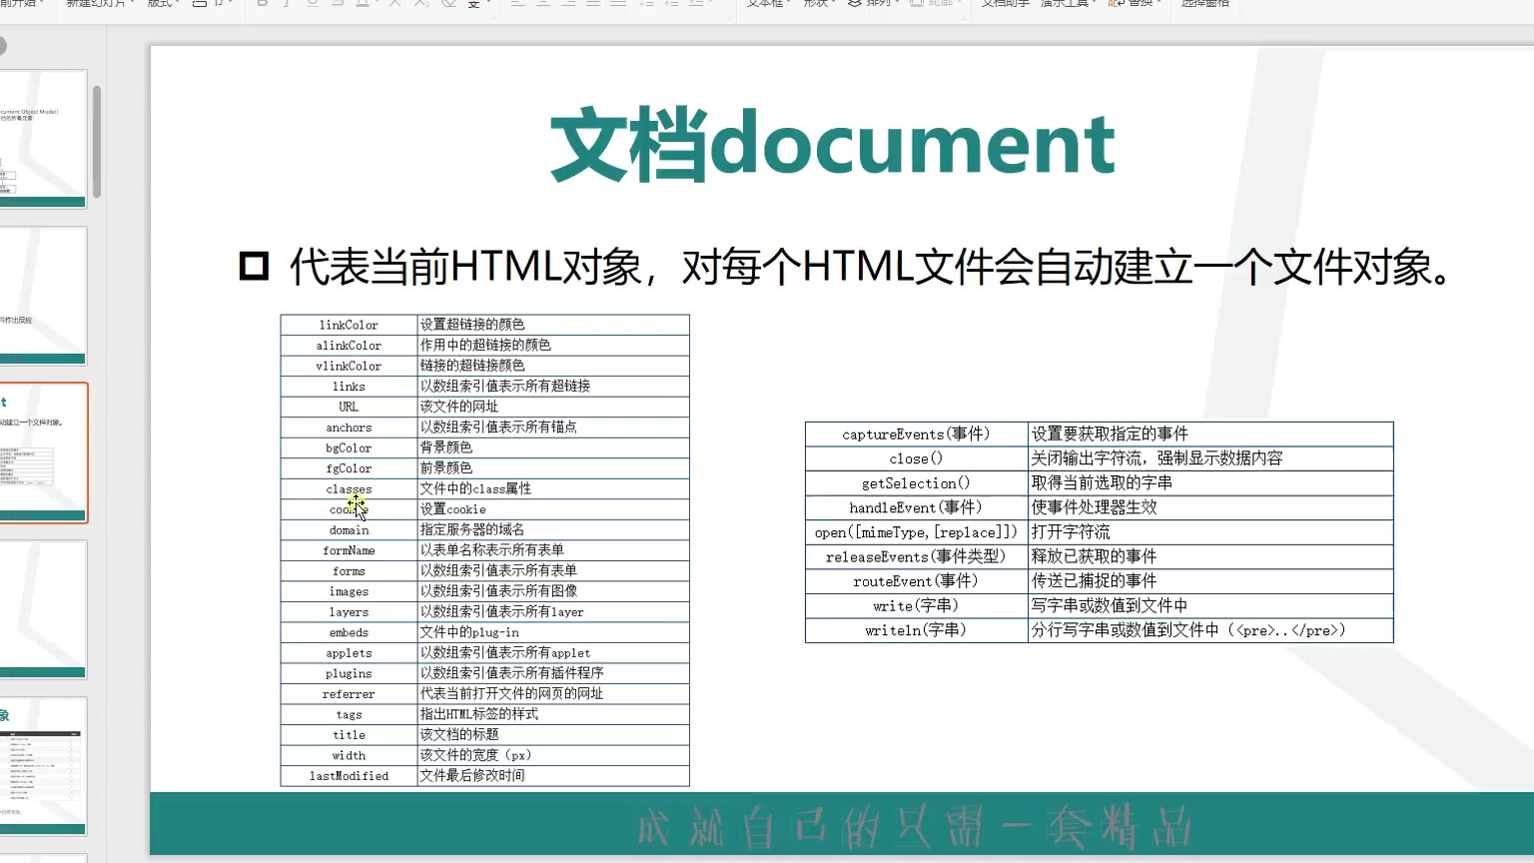Open the 形状 shapes dropdown
Screen dimensions: 1534x863
click(819, 4)
